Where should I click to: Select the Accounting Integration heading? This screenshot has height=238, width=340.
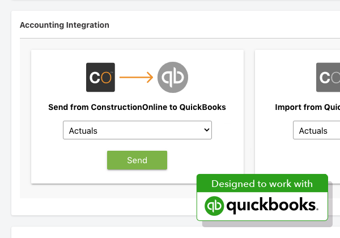65,25
